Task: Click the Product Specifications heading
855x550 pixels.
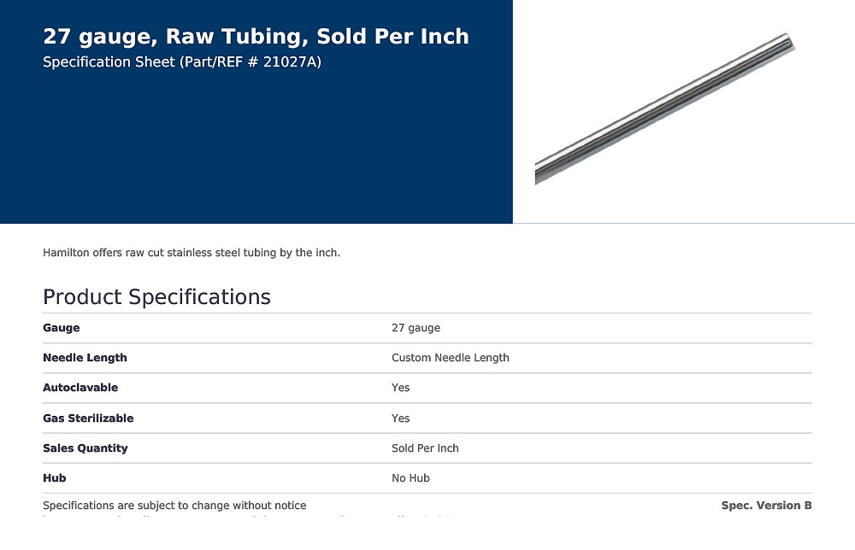Action: coord(156,297)
